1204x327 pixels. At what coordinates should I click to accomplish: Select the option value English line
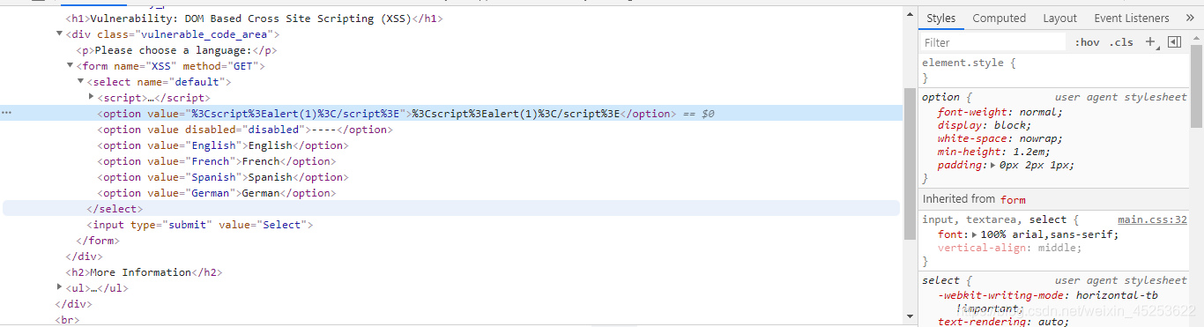tap(222, 145)
